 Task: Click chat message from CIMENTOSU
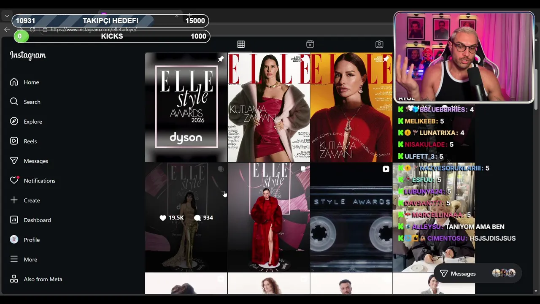pyautogui.click(x=457, y=239)
